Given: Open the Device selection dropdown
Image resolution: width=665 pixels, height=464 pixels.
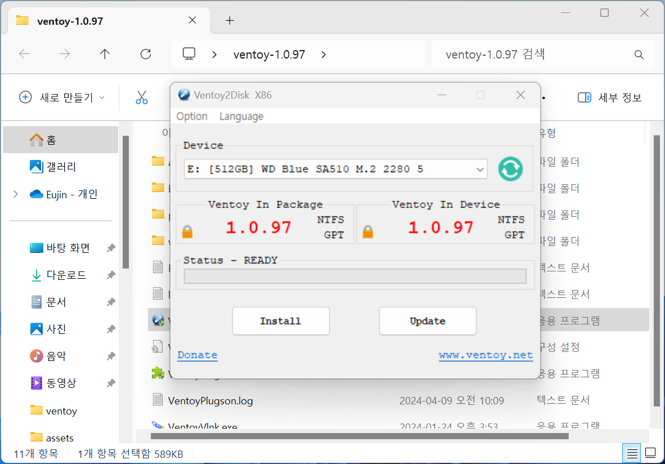Looking at the screenshot, I should 479,169.
